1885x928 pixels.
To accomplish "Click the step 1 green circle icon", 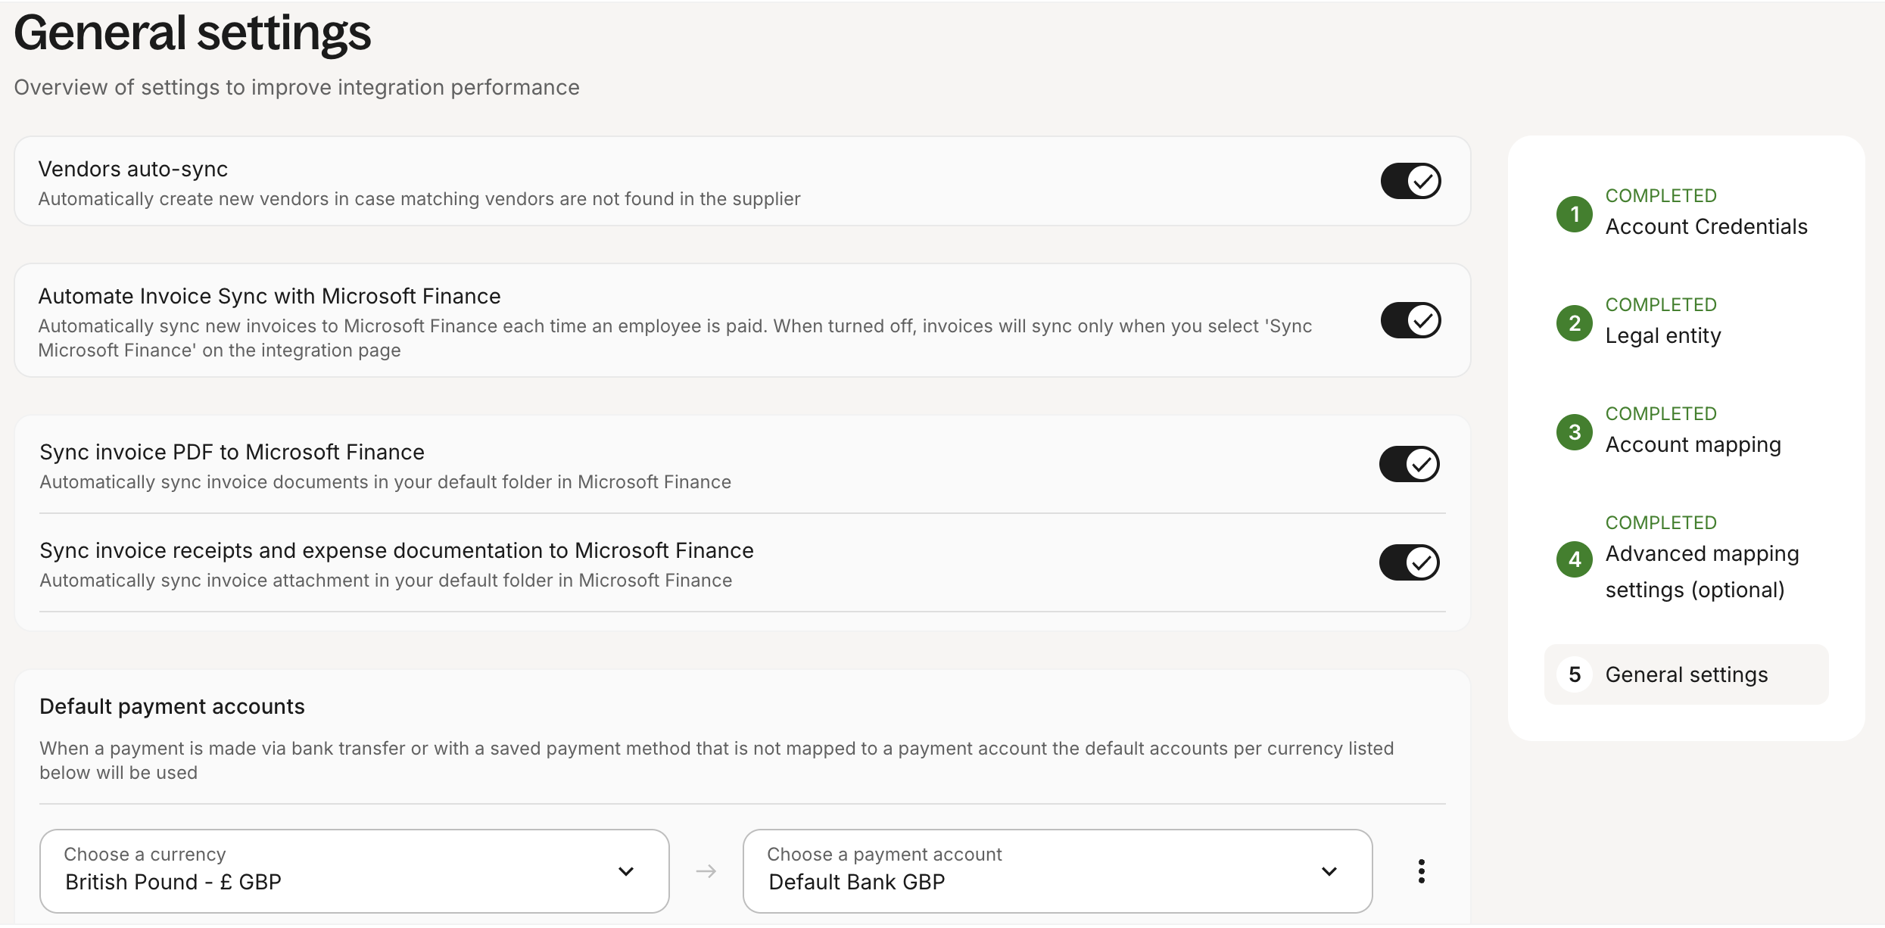I will tap(1575, 214).
